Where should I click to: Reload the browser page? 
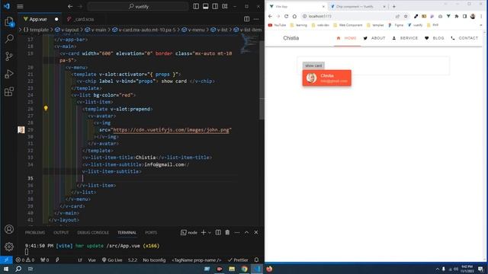tap(287, 16)
